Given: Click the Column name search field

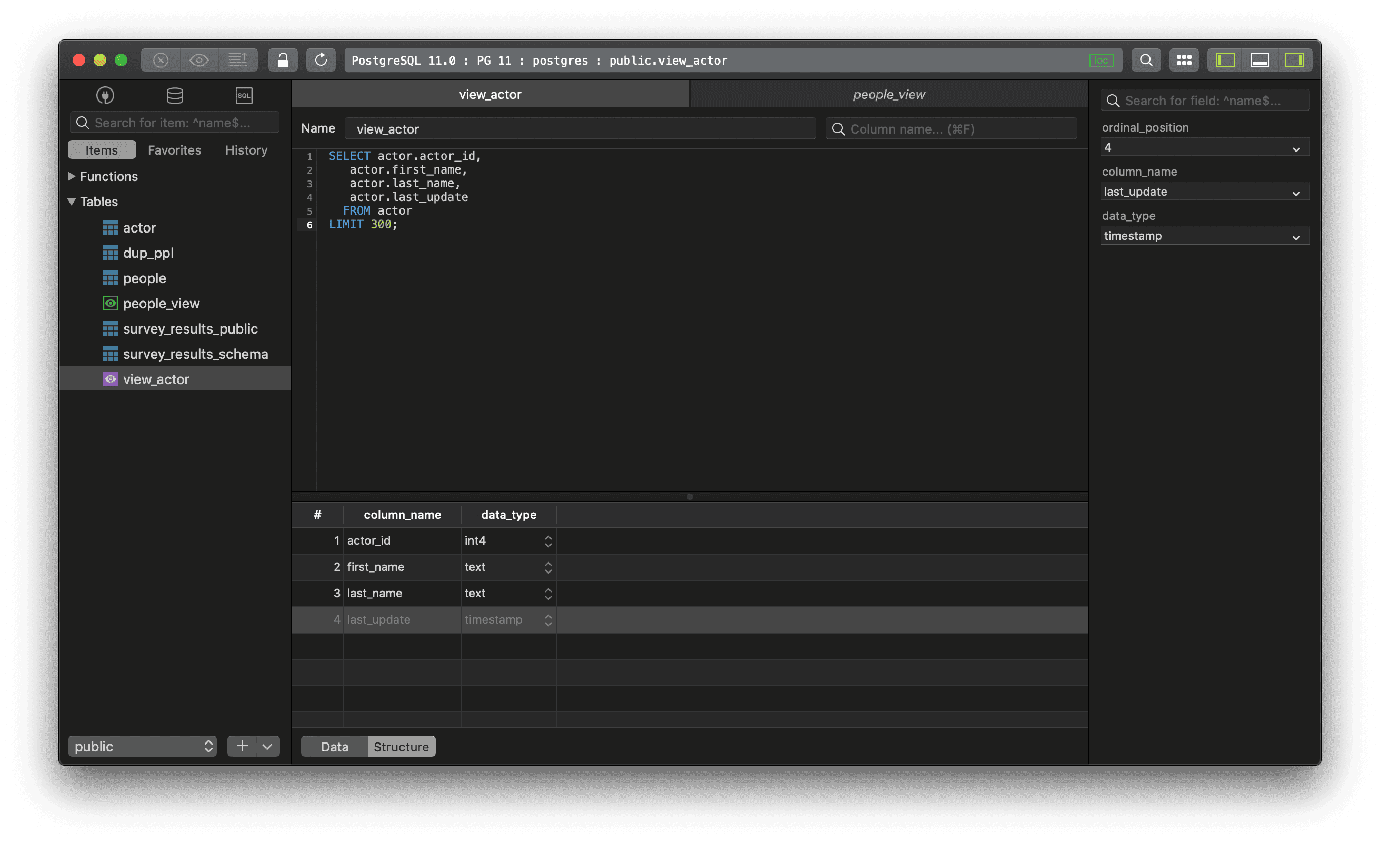Looking at the screenshot, I should (x=951, y=129).
